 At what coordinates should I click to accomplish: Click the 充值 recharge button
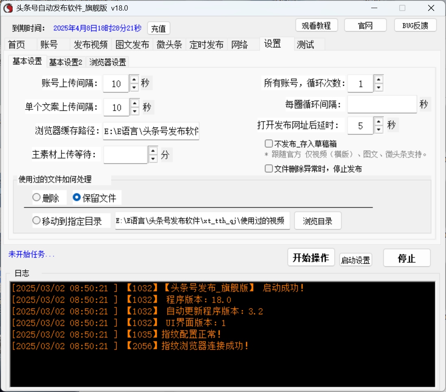[159, 28]
